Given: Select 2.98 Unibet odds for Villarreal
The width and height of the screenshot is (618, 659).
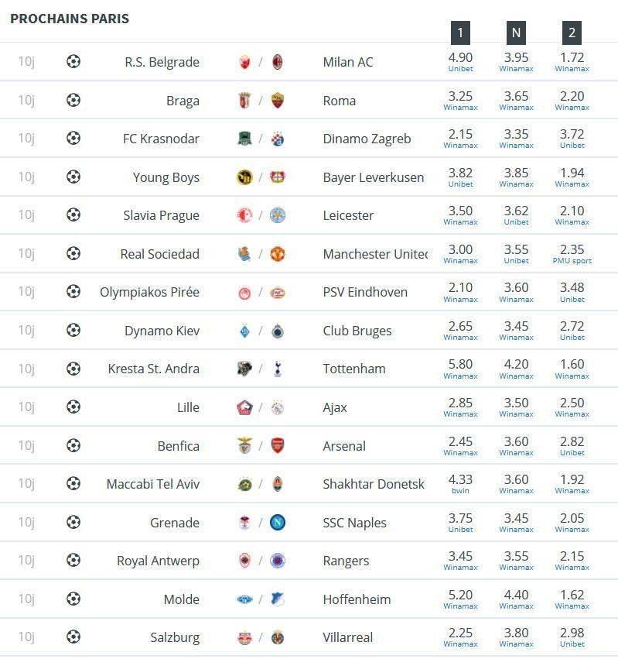Looking at the screenshot, I should pos(572,637).
